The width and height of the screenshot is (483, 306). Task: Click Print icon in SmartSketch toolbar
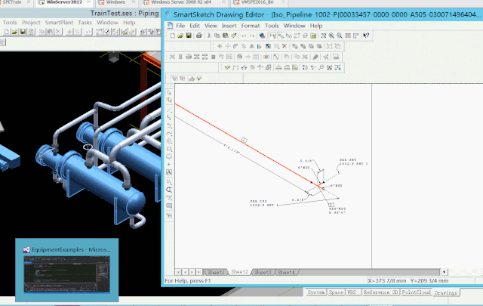(199, 36)
